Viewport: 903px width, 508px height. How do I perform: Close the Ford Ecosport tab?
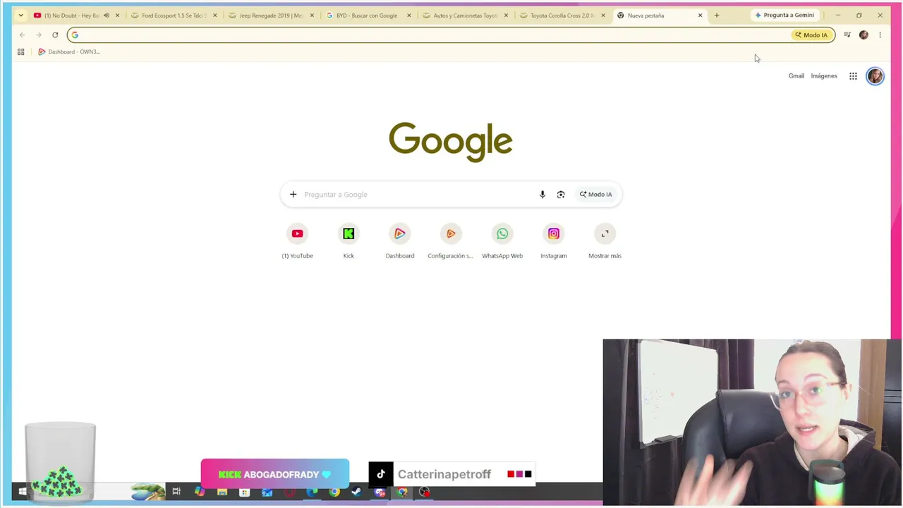[214, 15]
